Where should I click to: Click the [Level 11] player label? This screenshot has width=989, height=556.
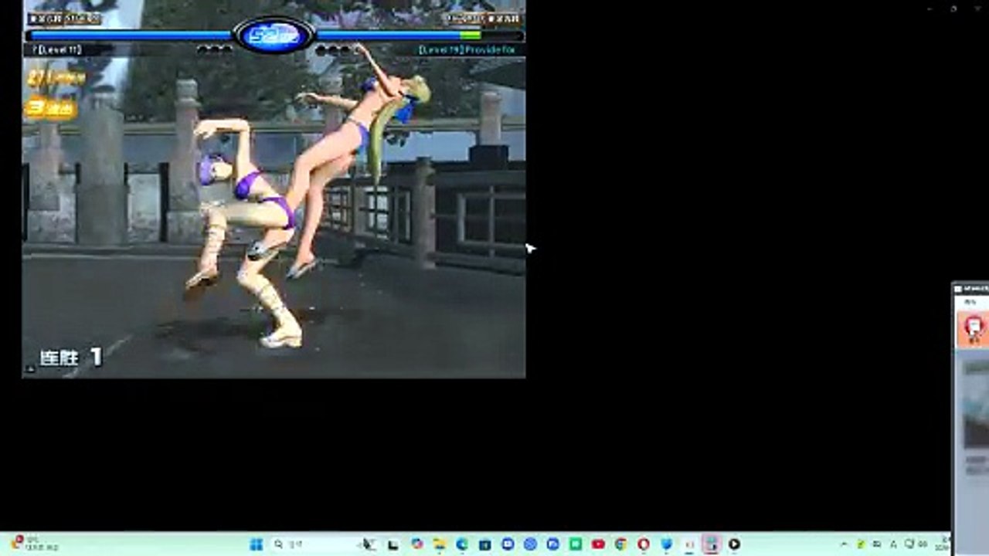pyautogui.click(x=58, y=49)
